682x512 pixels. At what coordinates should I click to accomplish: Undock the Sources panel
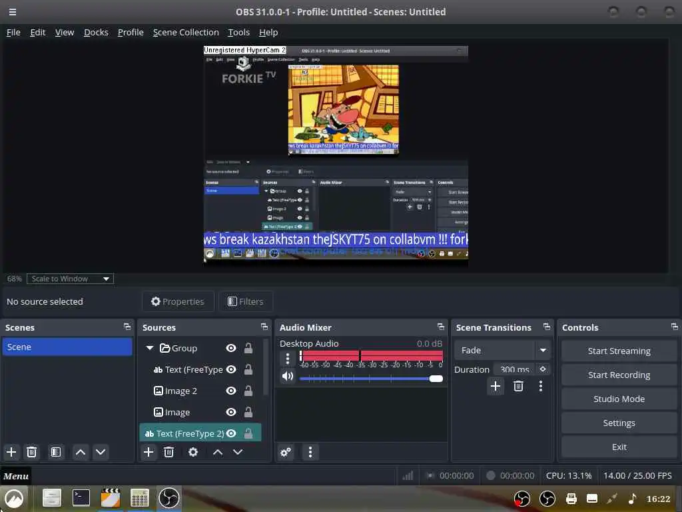264,327
